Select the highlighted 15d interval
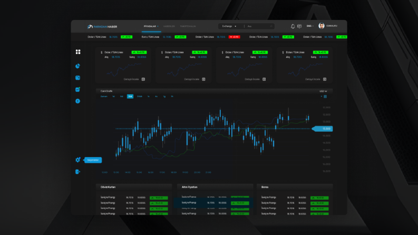 (x=130, y=96)
